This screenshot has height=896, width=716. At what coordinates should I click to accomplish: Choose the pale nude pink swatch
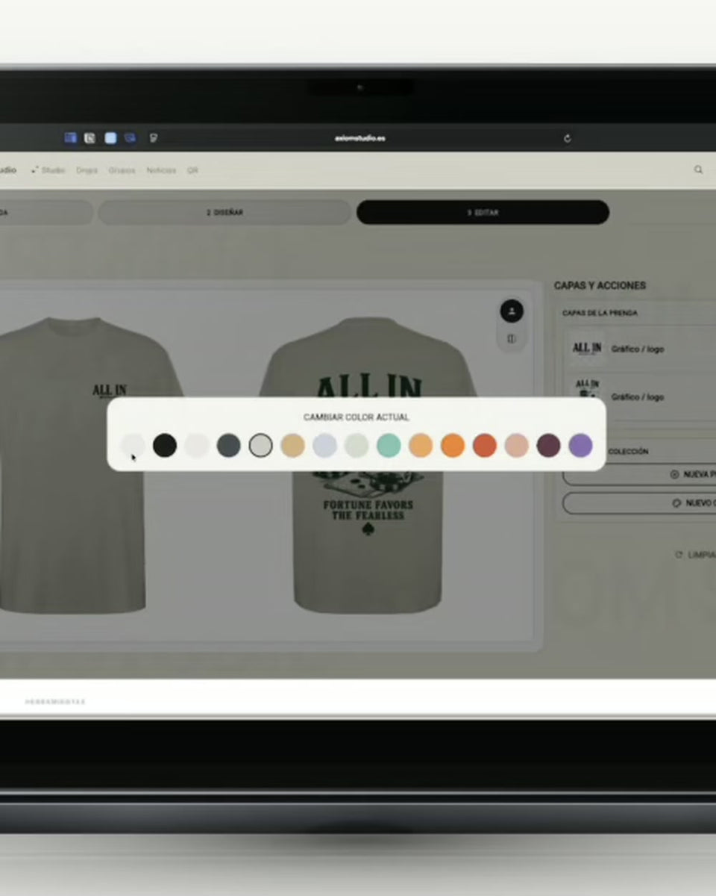pyautogui.click(x=516, y=446)
